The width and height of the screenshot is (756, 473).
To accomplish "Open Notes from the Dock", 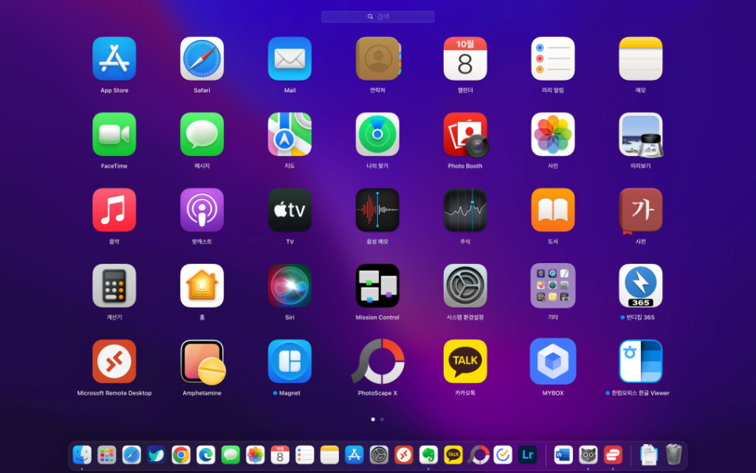I will pos(329,455).
